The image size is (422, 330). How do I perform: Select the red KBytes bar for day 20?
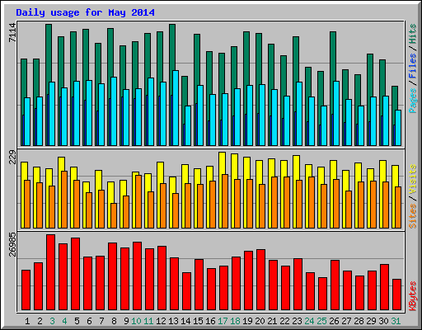(261, 280)
